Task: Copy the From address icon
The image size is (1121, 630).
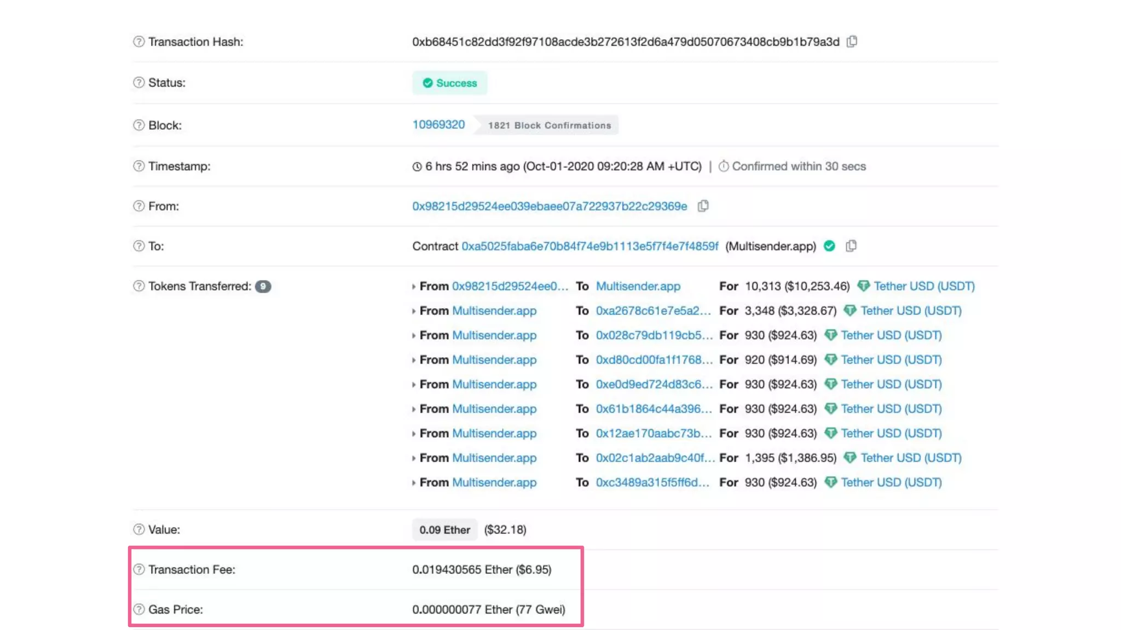Action: coord(703,206)
